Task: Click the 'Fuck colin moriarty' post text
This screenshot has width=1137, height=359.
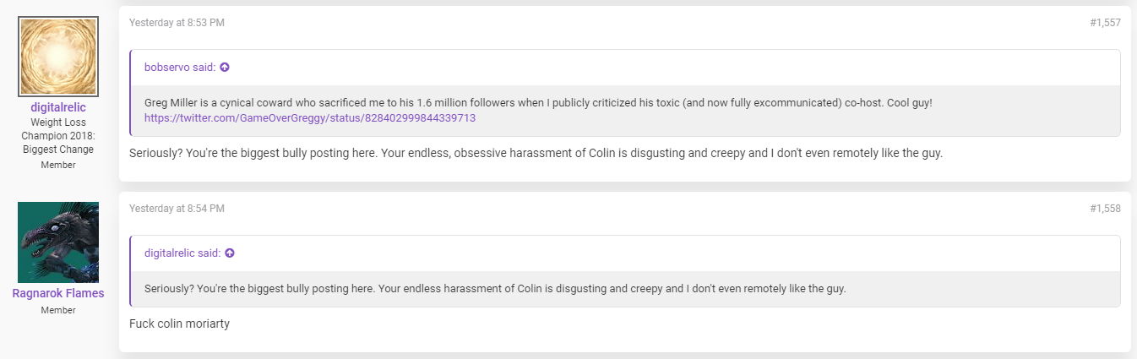Action: [x=179, y=324]
